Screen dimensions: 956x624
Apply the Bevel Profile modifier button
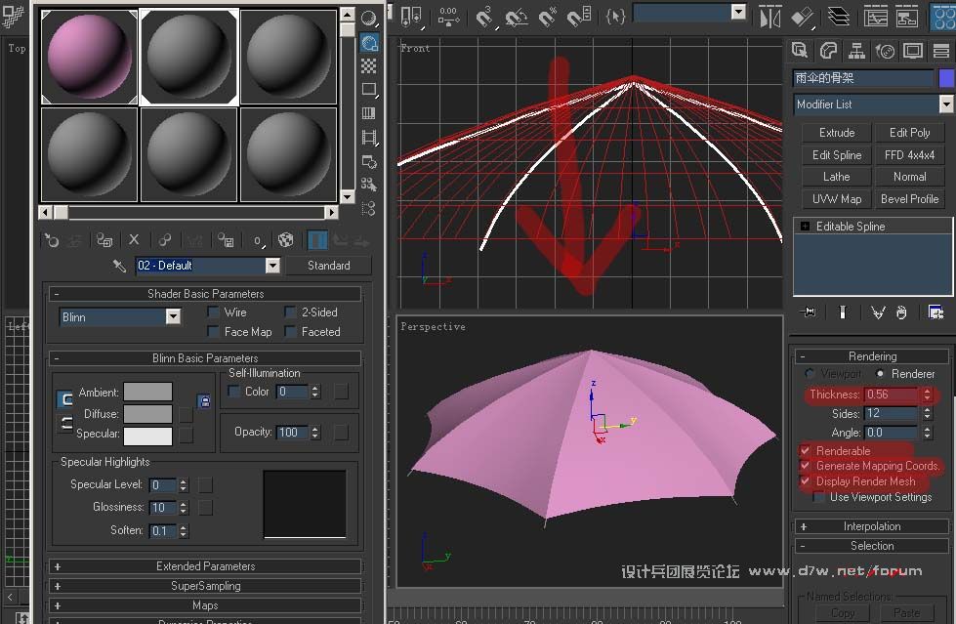909,199
